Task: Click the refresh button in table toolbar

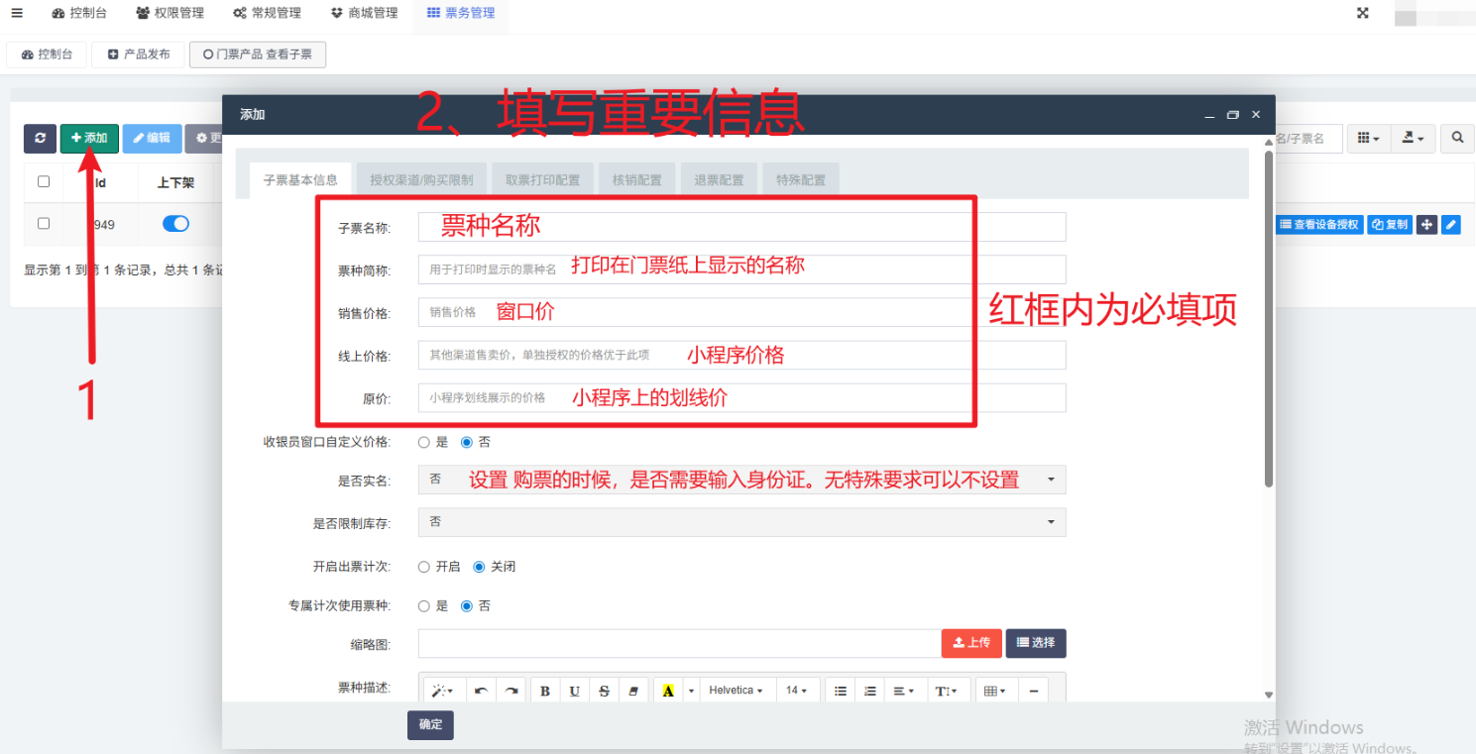Action: tap(40, 138)
